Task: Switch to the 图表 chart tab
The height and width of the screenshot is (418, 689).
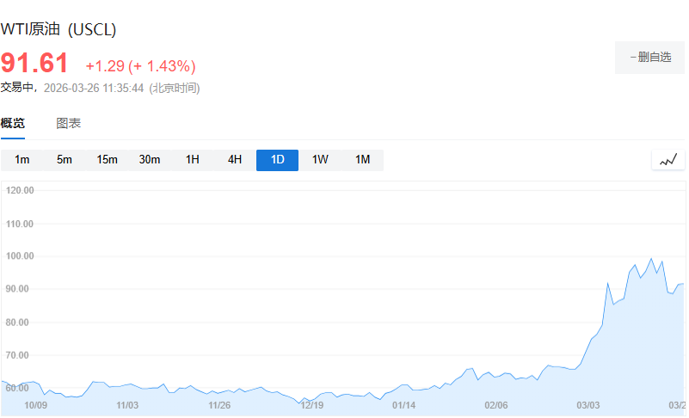Action: coord(69,124)
